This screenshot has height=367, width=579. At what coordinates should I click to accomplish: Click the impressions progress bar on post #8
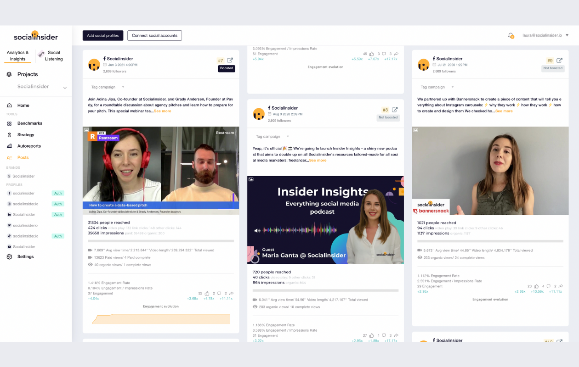click(x=325, y=290)
